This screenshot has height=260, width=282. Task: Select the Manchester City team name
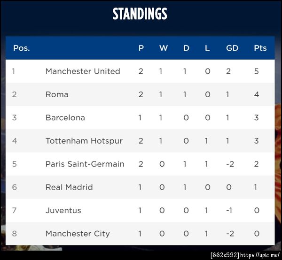click(x=78, y=233)
